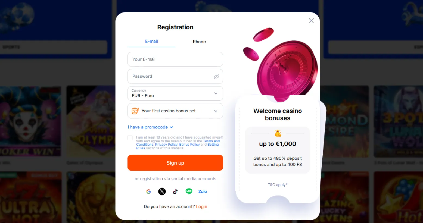This screenshot has width=423, height=223.
Task: Open the Login link
Action: click(201, 206)
